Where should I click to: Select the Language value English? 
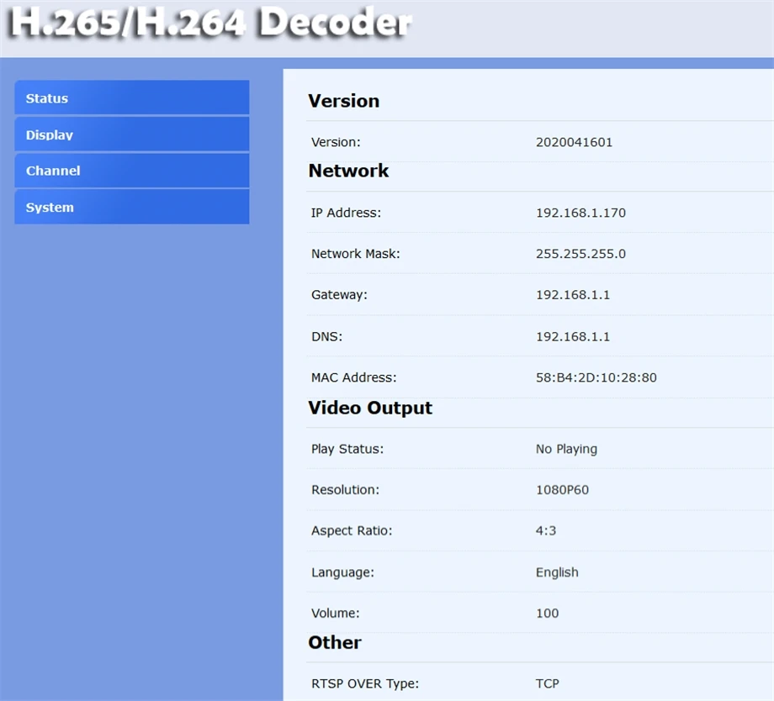click(x=557, y=572)
